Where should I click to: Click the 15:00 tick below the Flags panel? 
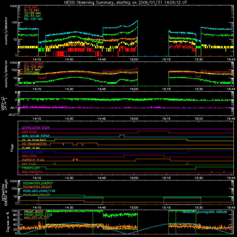point(134,178)
